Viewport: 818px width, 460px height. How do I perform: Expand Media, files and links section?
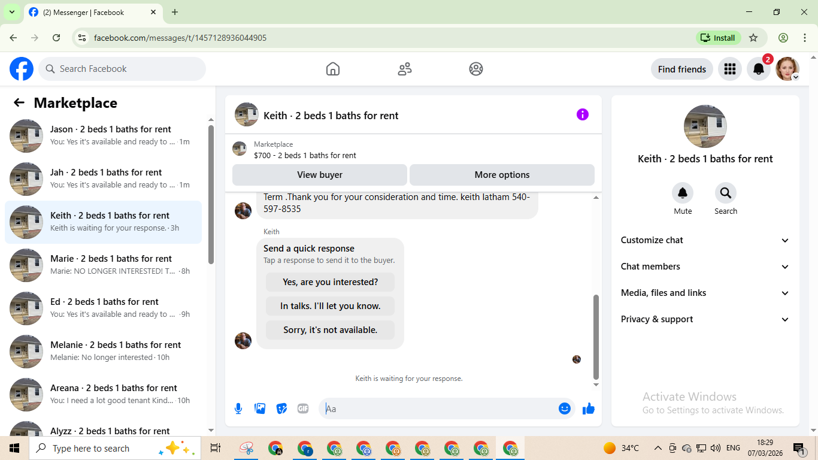[705, 293]
